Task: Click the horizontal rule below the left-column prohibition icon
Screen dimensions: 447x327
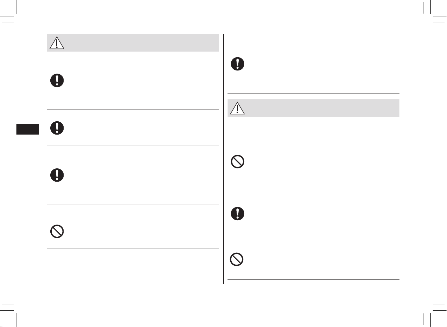Action: (x=133, y=249)
